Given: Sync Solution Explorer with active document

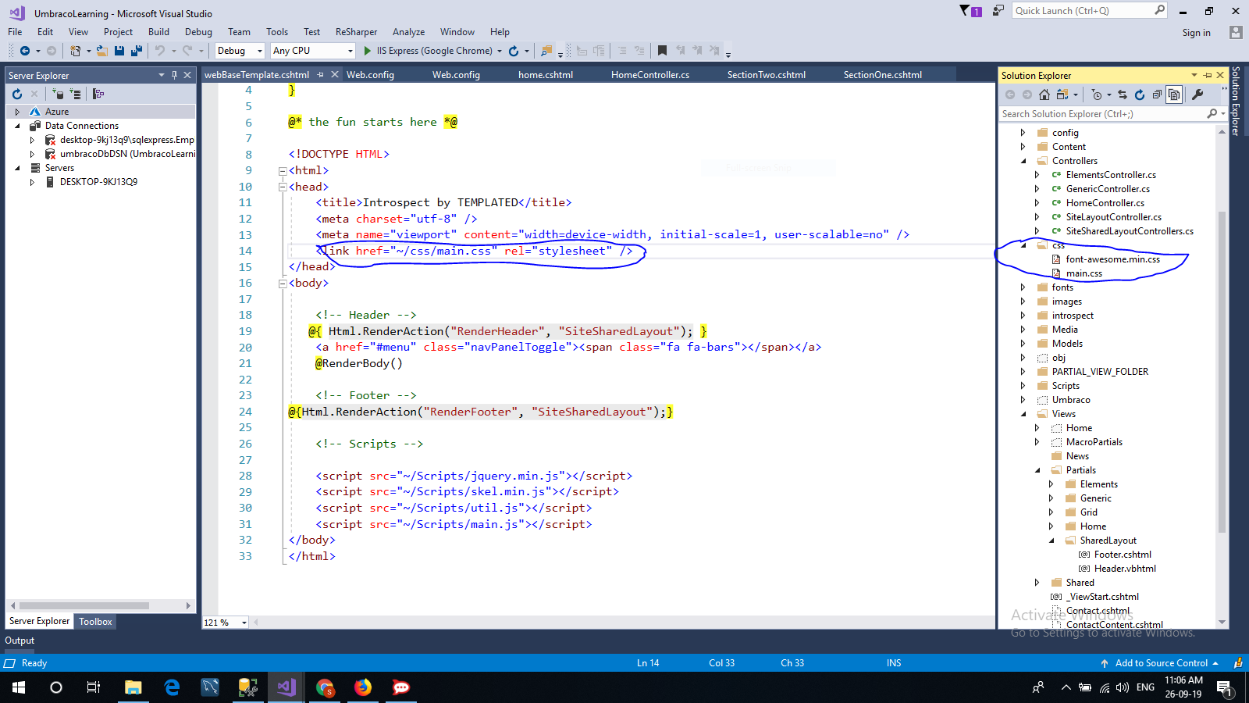Looking at the screenshot, I should 1123,95.
